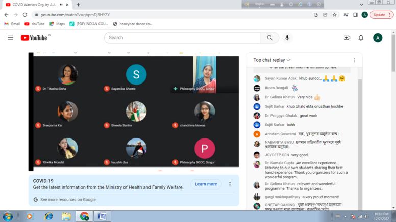Open Windows Start menu
Viewport: 396px width, 222px height.
pos(8,216)
